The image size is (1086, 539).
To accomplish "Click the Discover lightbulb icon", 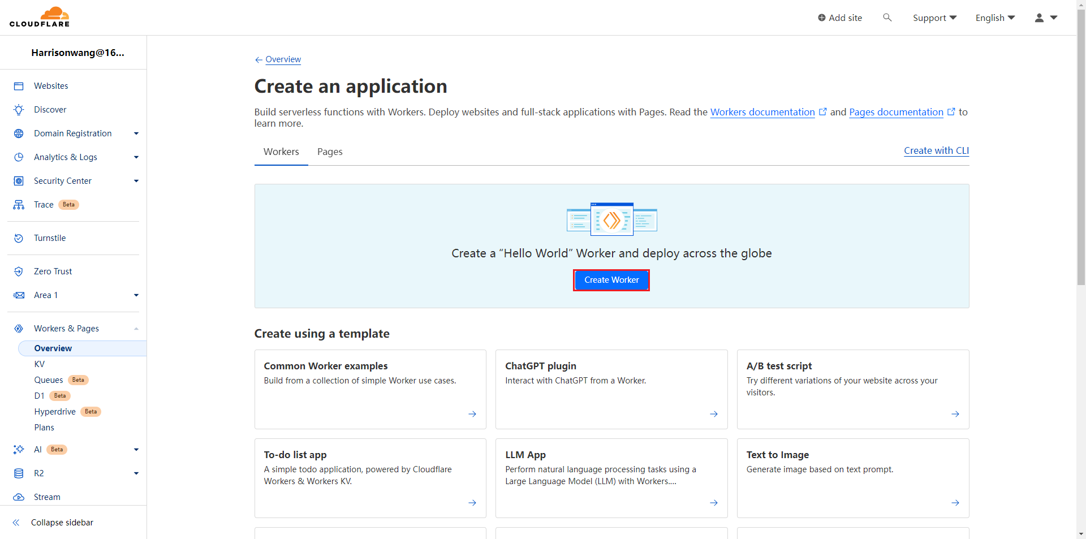I will pos(19,110).
